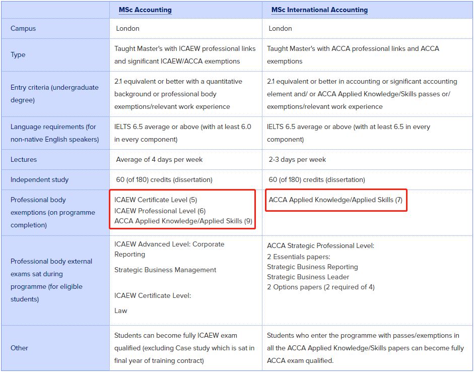Click Professional body external exams row label

point(51,280)
